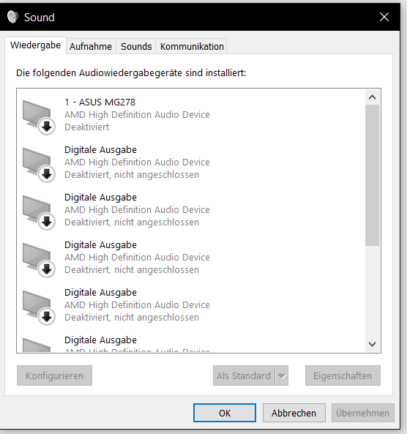Switch to the Wiedergabe tab
The height and width of the screenshot is (434, 407).
(x=35, y=45)
